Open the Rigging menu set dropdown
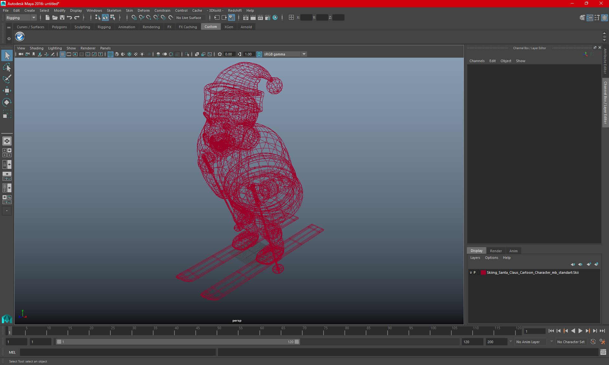This screenshot has height=365, width=609. 21,18
